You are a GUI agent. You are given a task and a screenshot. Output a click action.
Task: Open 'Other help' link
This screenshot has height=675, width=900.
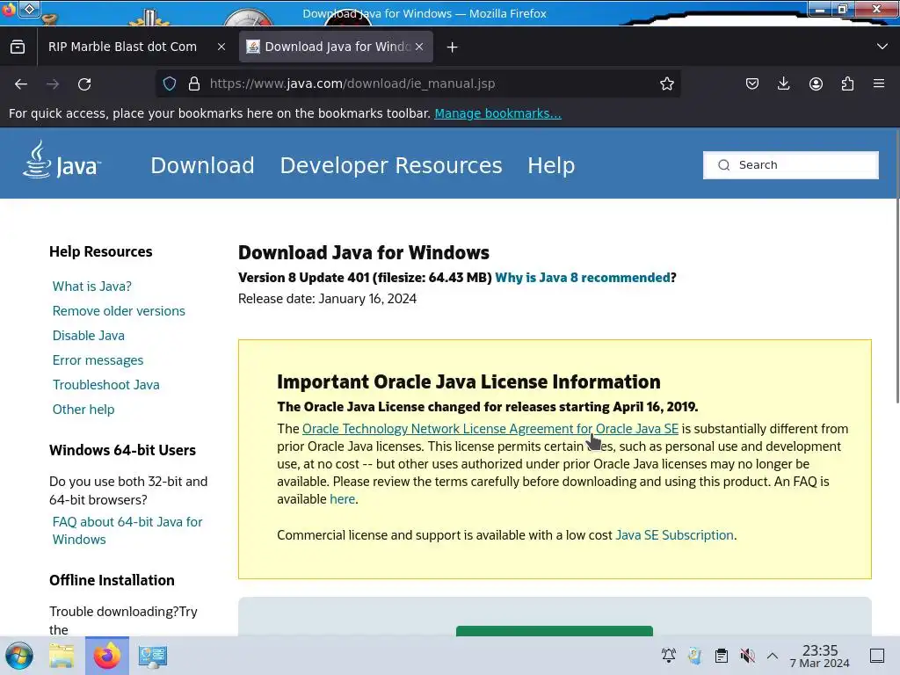(83, 410)
